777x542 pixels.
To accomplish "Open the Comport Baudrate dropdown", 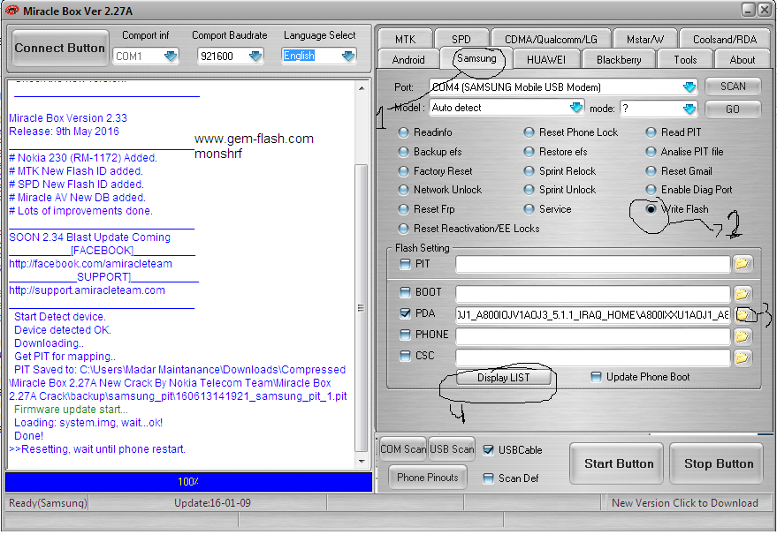I will (255, 56).
